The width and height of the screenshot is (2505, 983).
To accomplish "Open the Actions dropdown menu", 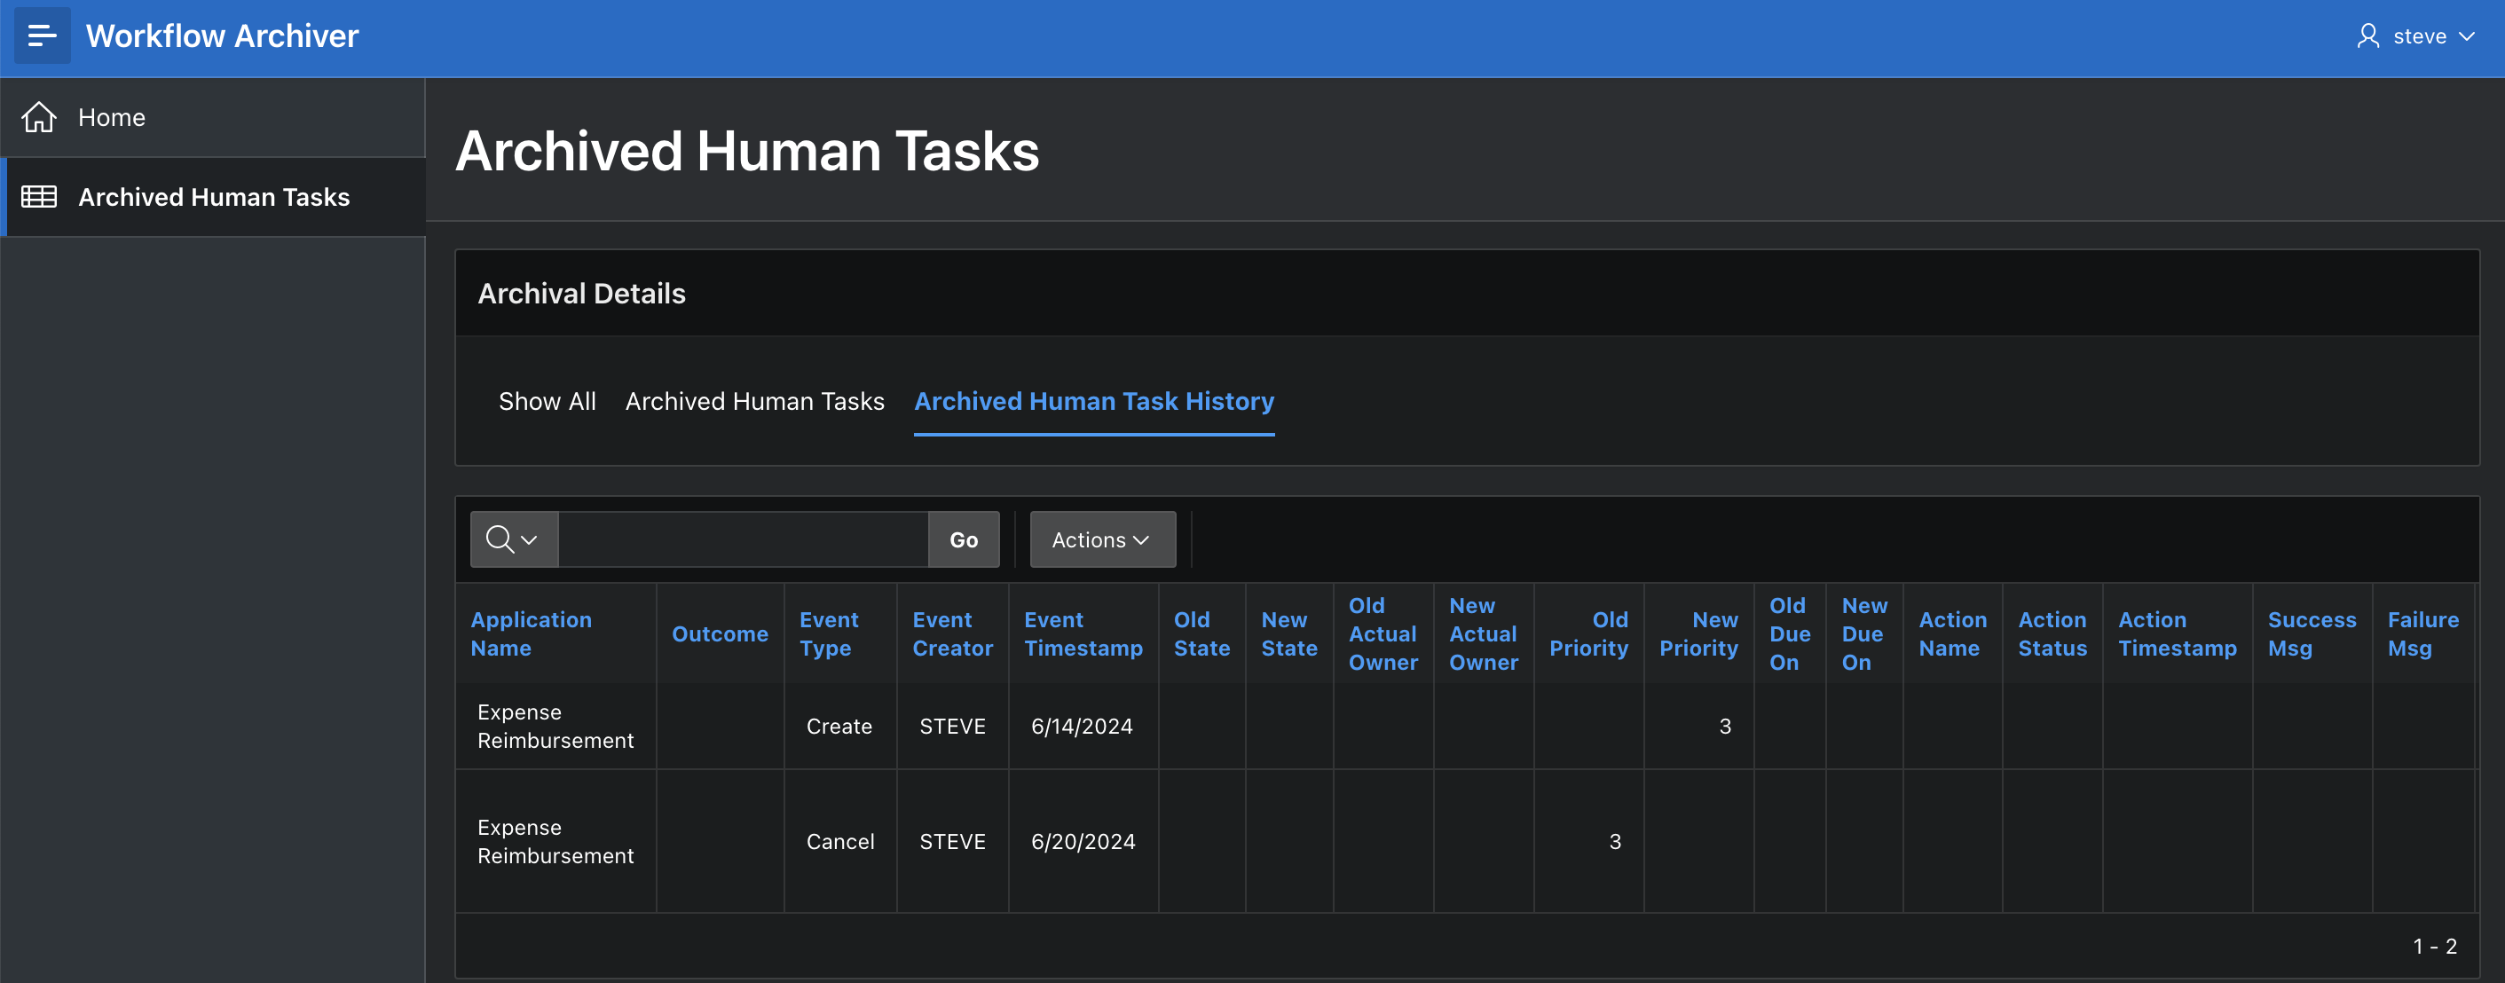I will 1102,539.
